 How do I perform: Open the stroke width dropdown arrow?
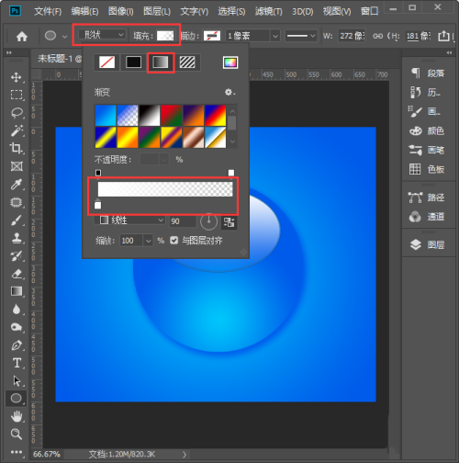(275, 36)
